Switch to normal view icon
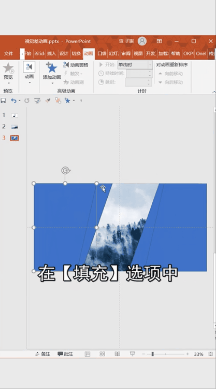216x389 pixels. pos(88,354)
